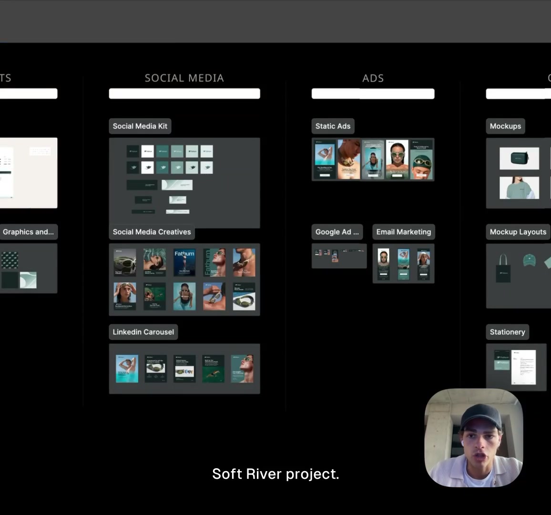Select the white bar under SOCIAL MEDIA

184,93
